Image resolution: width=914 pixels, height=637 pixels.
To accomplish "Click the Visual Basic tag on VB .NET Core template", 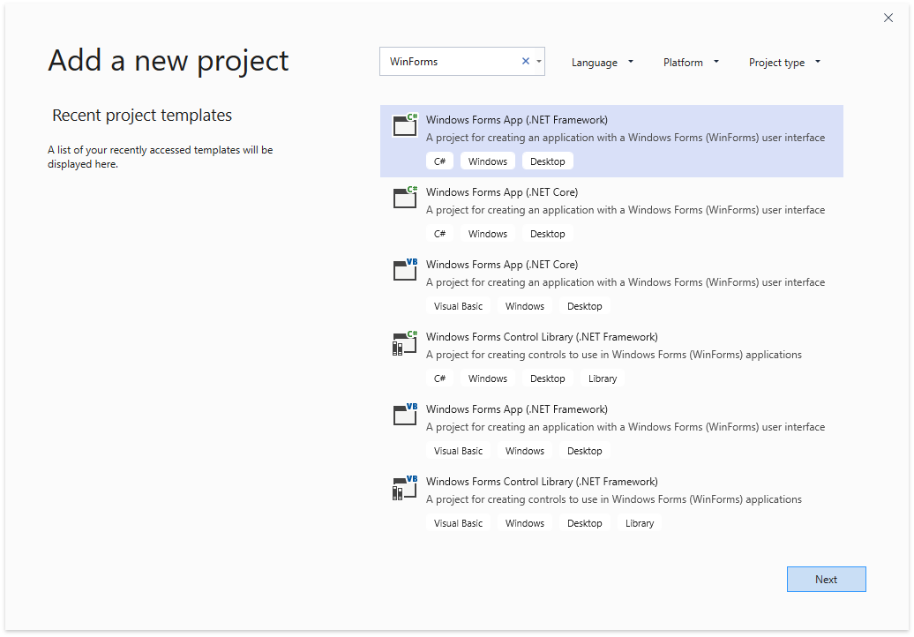I will pos(458,306).
